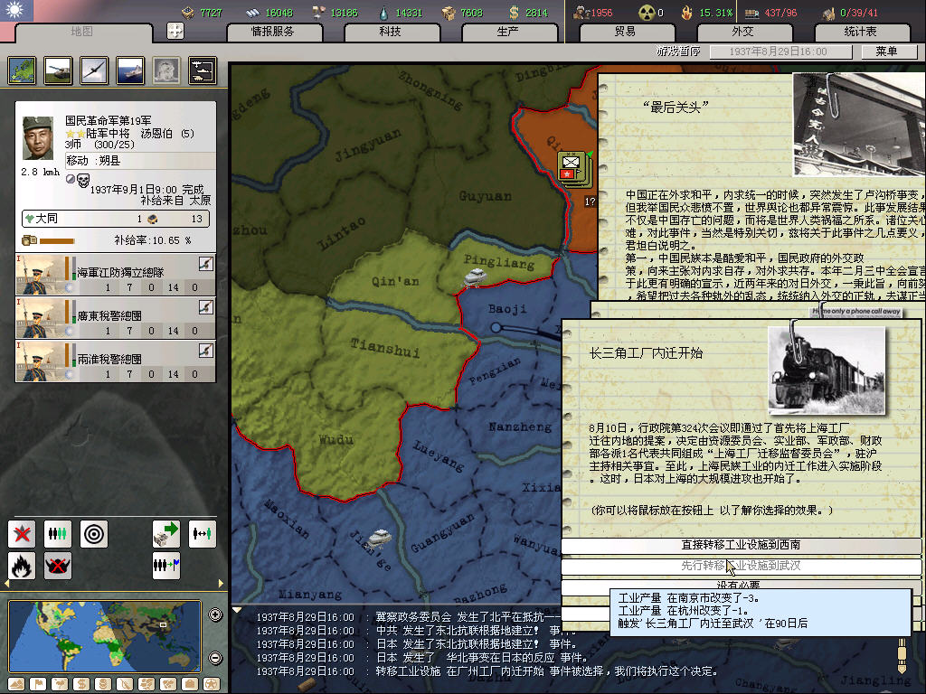Expand the message log via its small arrow

pyautogui.click(x=237, y=610)
